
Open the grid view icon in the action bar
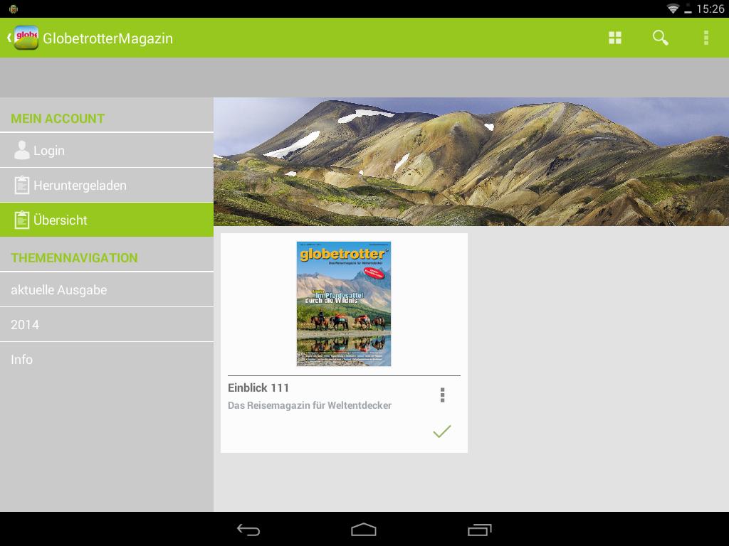click(x=614, y=38)
